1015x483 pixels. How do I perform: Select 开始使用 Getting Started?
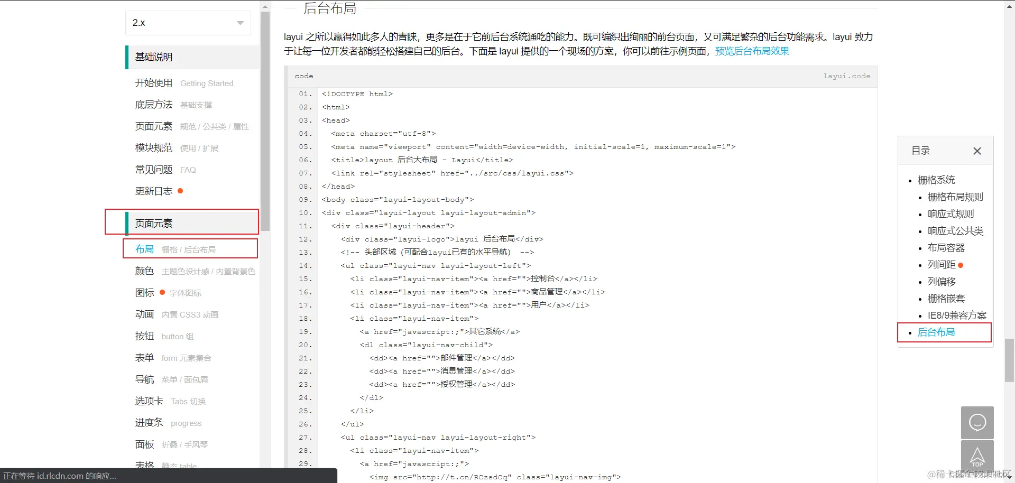coord(154,83)
